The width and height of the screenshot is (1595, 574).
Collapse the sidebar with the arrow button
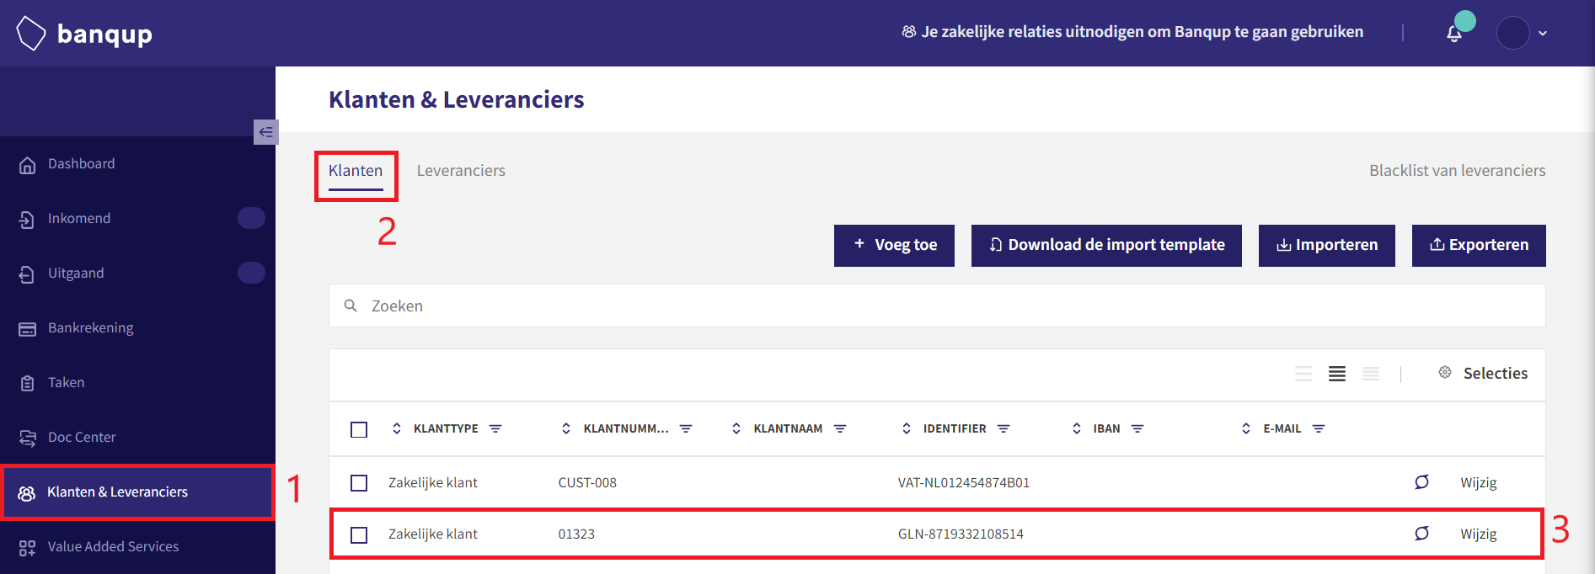click(x=265, y=132)
